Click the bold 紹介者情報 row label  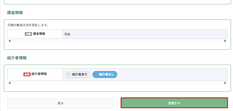[x=39, y=74]
